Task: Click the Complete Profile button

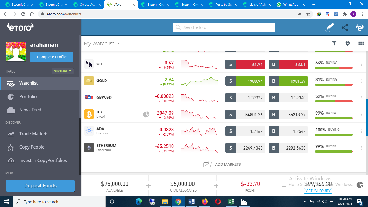Action: click(52, 57)
